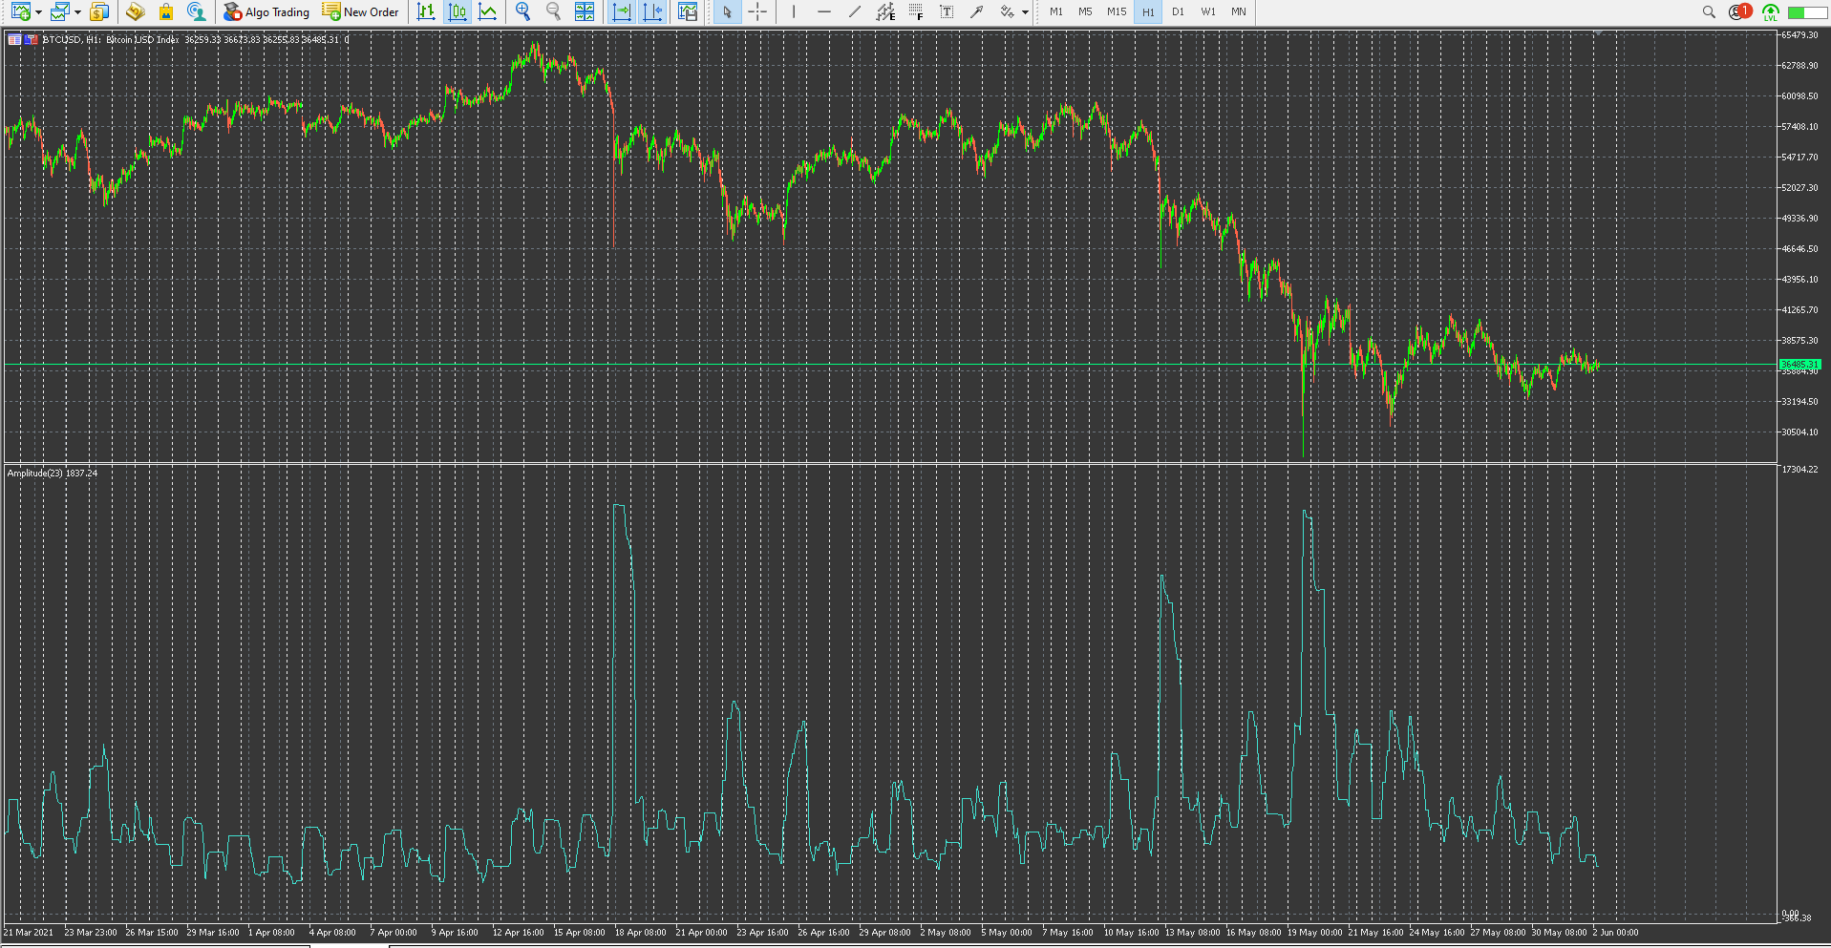Toggle chart shift from right edge
1831x948 pixels.
(x=653, y=11)
